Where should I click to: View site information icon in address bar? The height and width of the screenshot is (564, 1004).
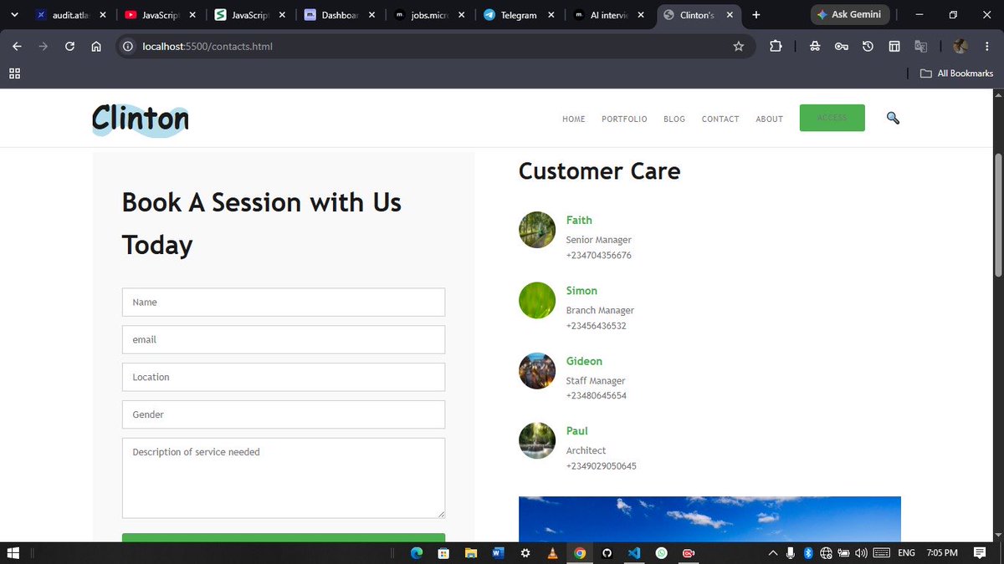(128, 47)
